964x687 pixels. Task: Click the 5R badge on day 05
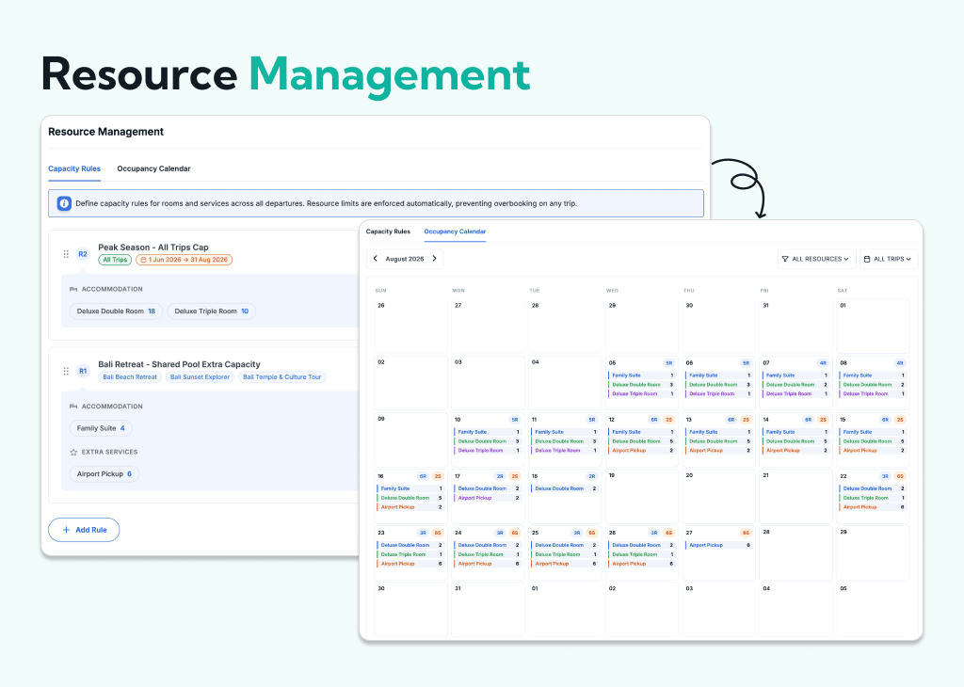pos(669,363)
